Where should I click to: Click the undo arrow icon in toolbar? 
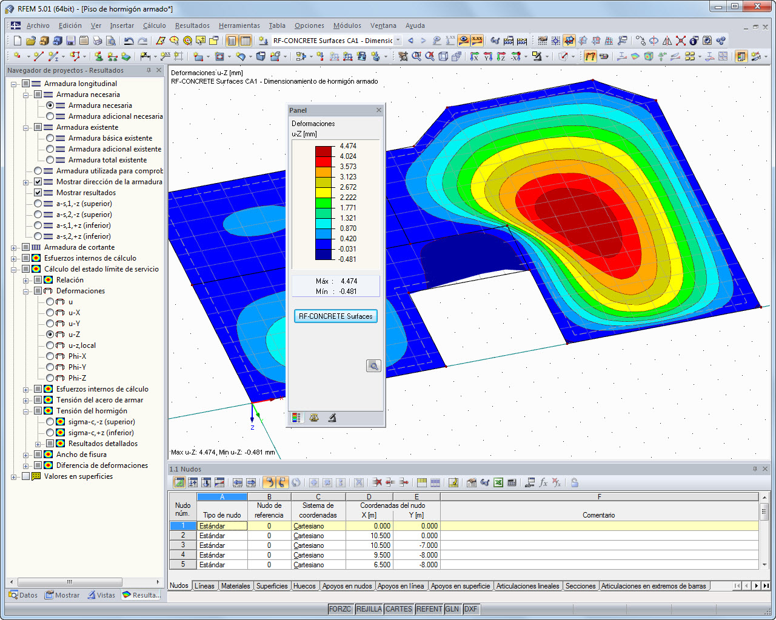click(x=128, y=41)
